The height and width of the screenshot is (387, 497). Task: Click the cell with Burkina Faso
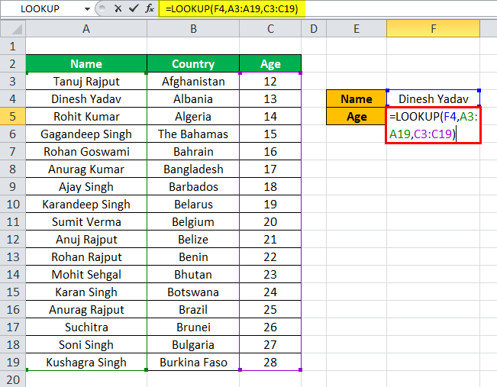(193, 362)
